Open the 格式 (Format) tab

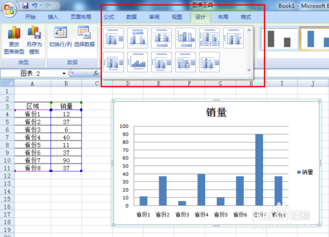245,17
